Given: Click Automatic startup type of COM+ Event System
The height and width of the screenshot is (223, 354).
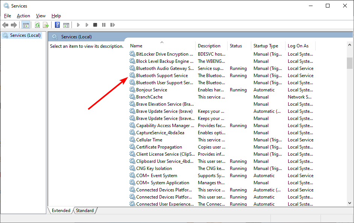Looking at the screenshot, I should tap(264, 176).
